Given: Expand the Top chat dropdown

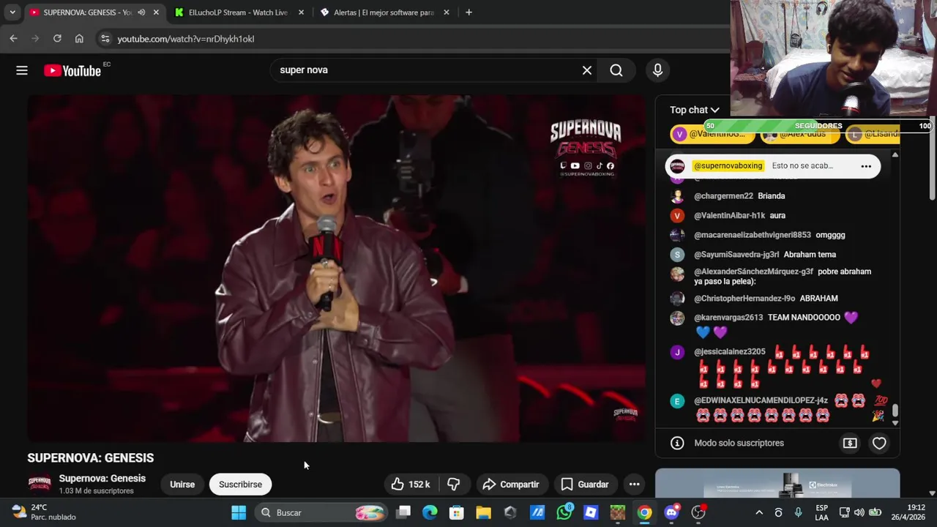Looking at the screenshot, I should [694, 110].
